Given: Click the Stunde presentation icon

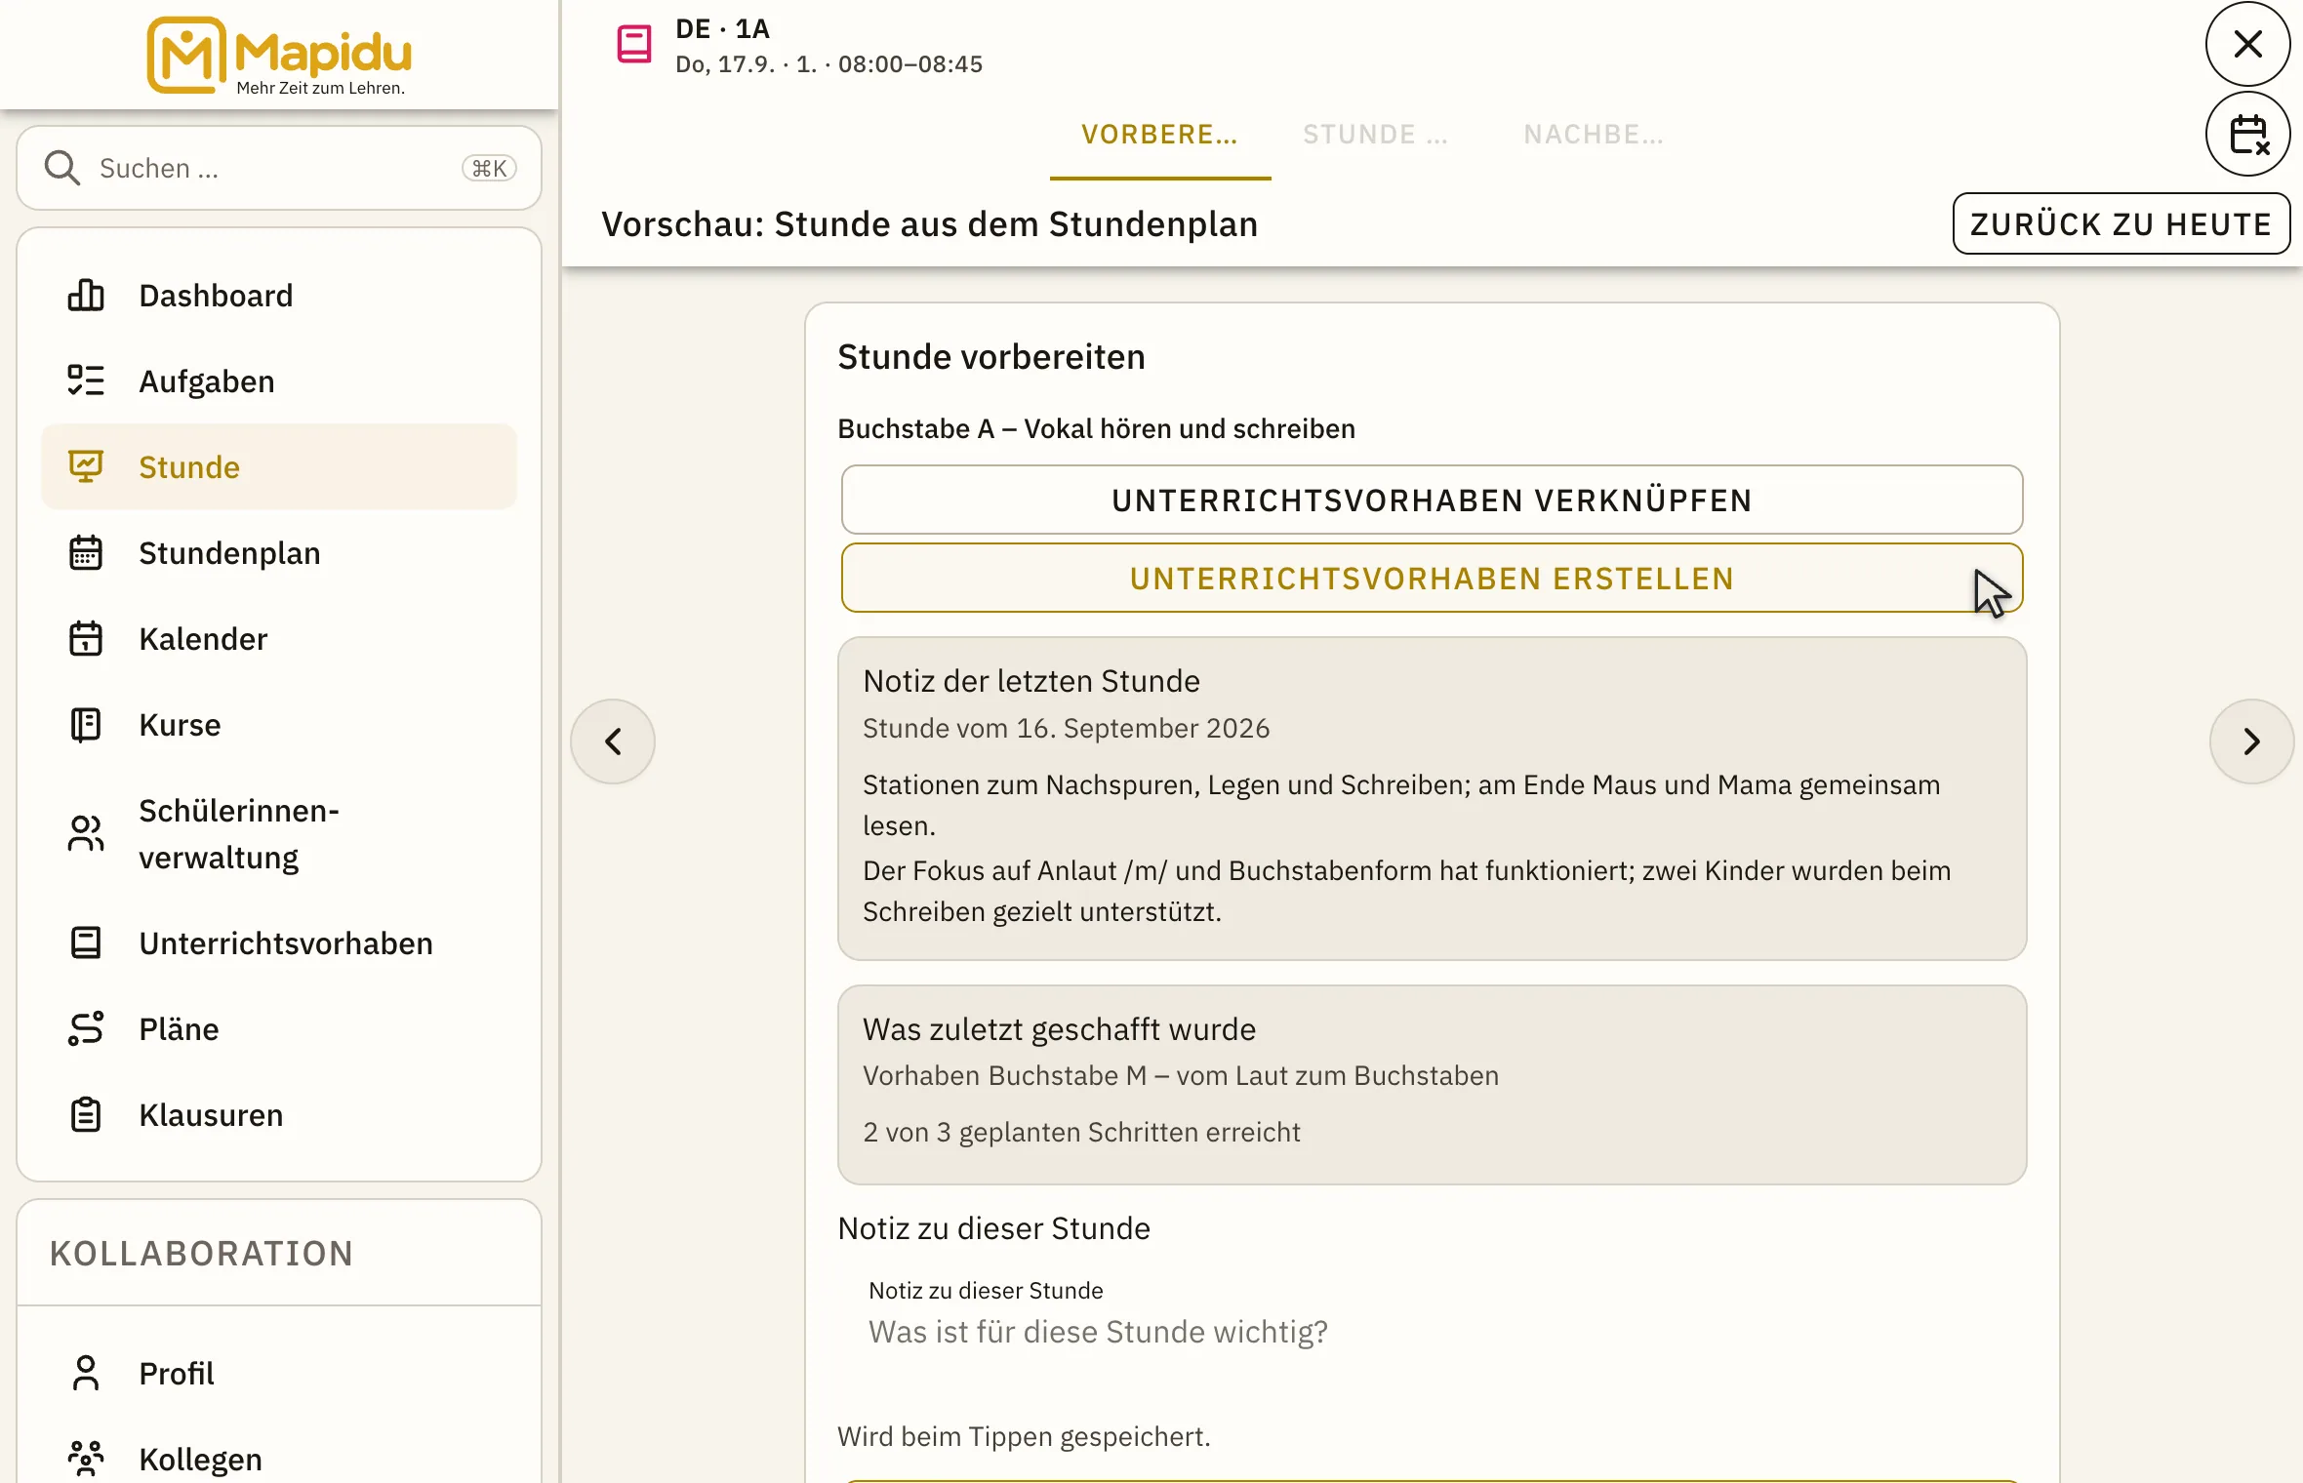Looking at the screenshot, I should pos(86,466).
